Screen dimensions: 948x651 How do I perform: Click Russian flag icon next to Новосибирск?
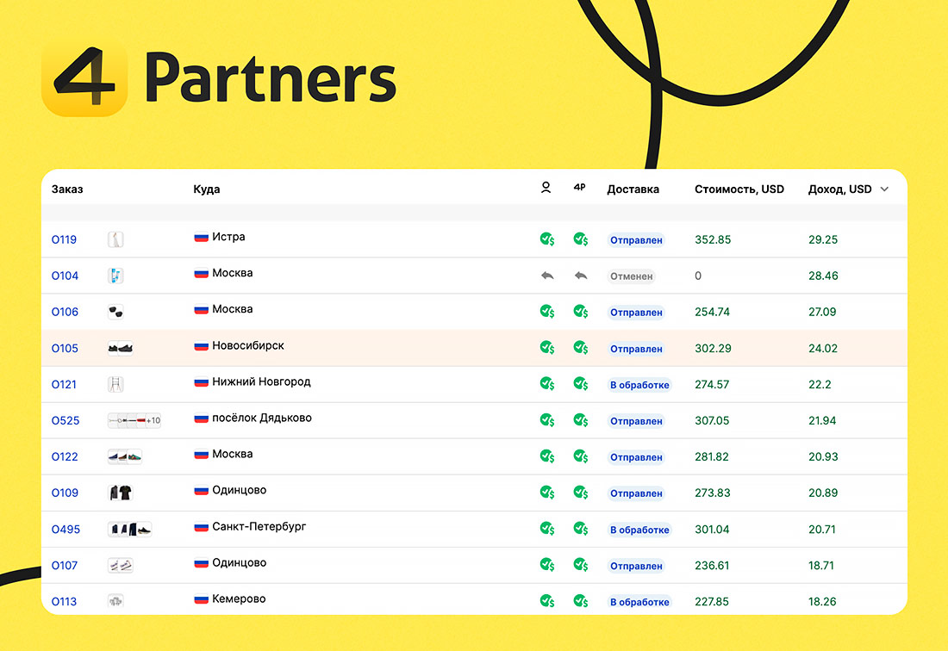point(202,346)
